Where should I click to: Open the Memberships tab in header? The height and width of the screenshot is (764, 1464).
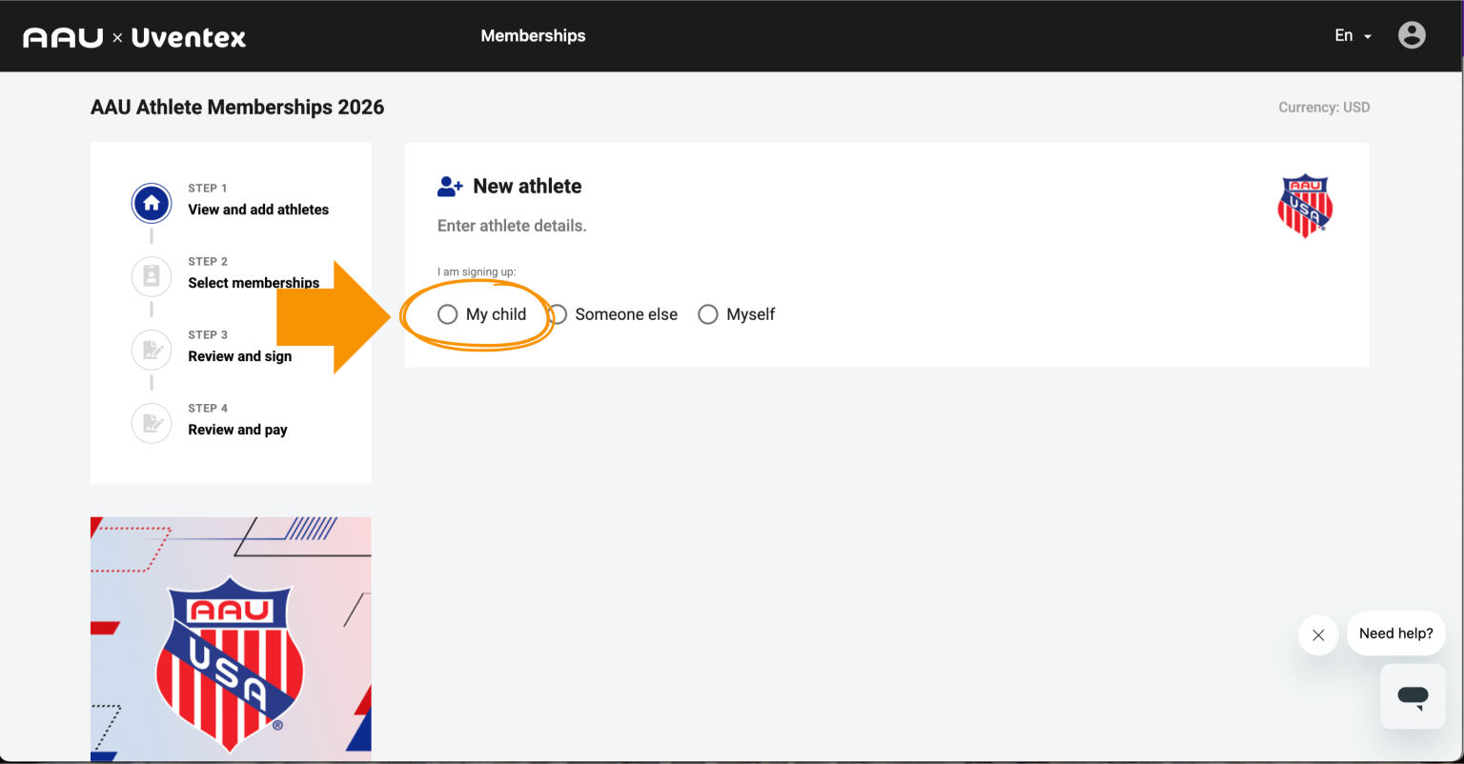(533, 35)
